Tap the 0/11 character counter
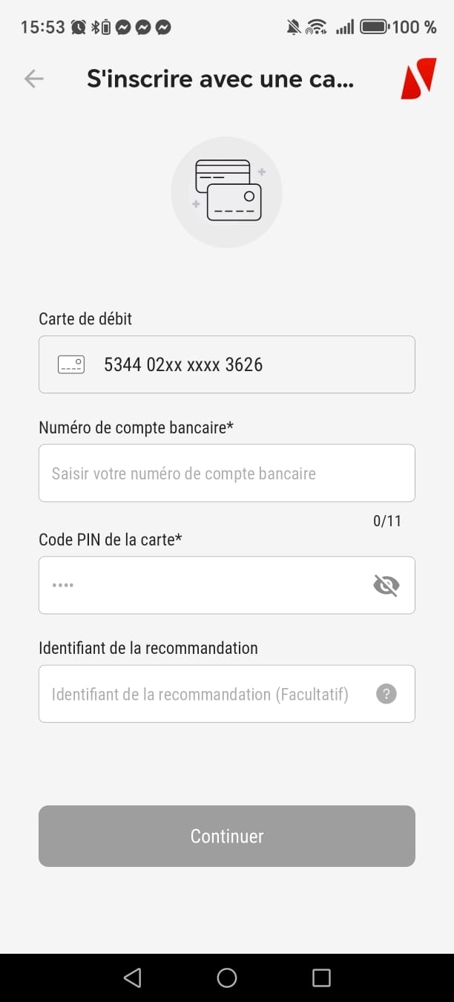The image size is (454, 1002). click(387, 521)
